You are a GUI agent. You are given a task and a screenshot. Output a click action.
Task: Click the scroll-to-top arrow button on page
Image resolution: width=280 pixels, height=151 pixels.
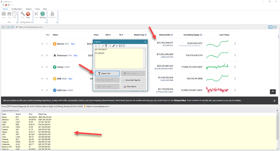(x=273, y=91)
